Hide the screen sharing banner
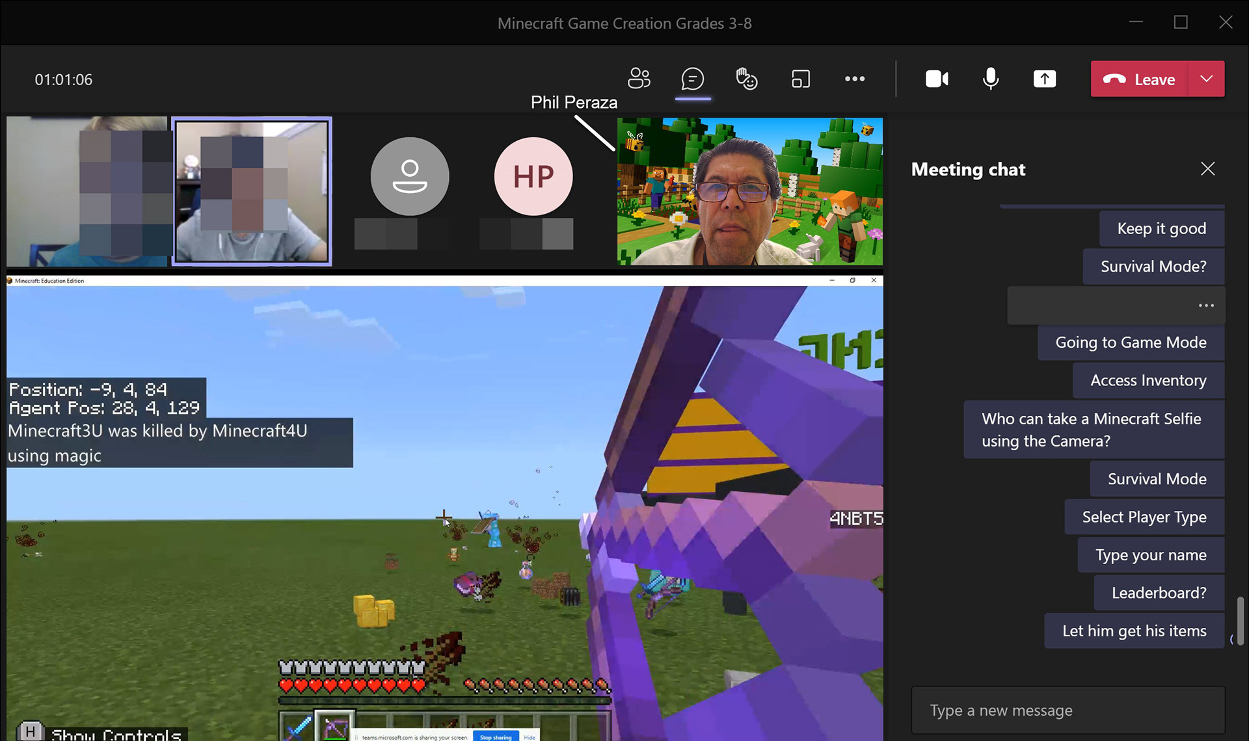This screenshot has height=741, width=1249. pyautogui.click(x=530, y=736)
